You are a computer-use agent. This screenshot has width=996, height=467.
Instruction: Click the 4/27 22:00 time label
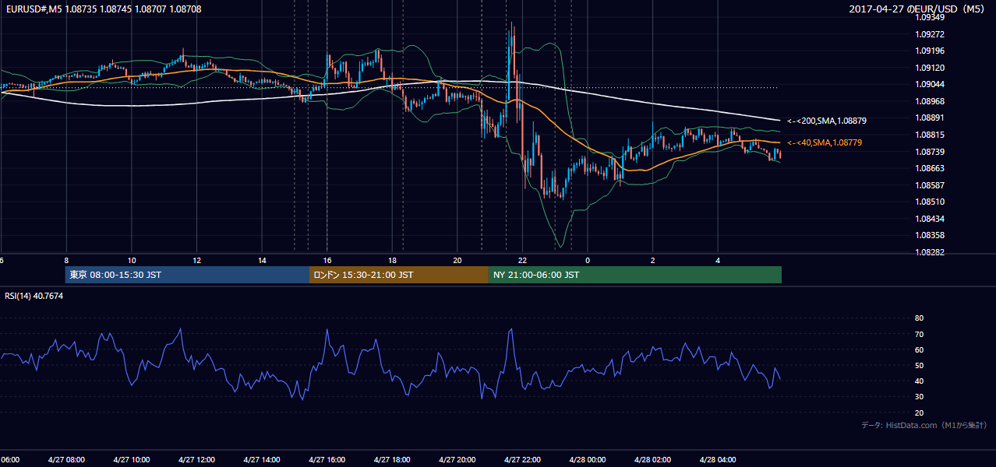point(522,460)
